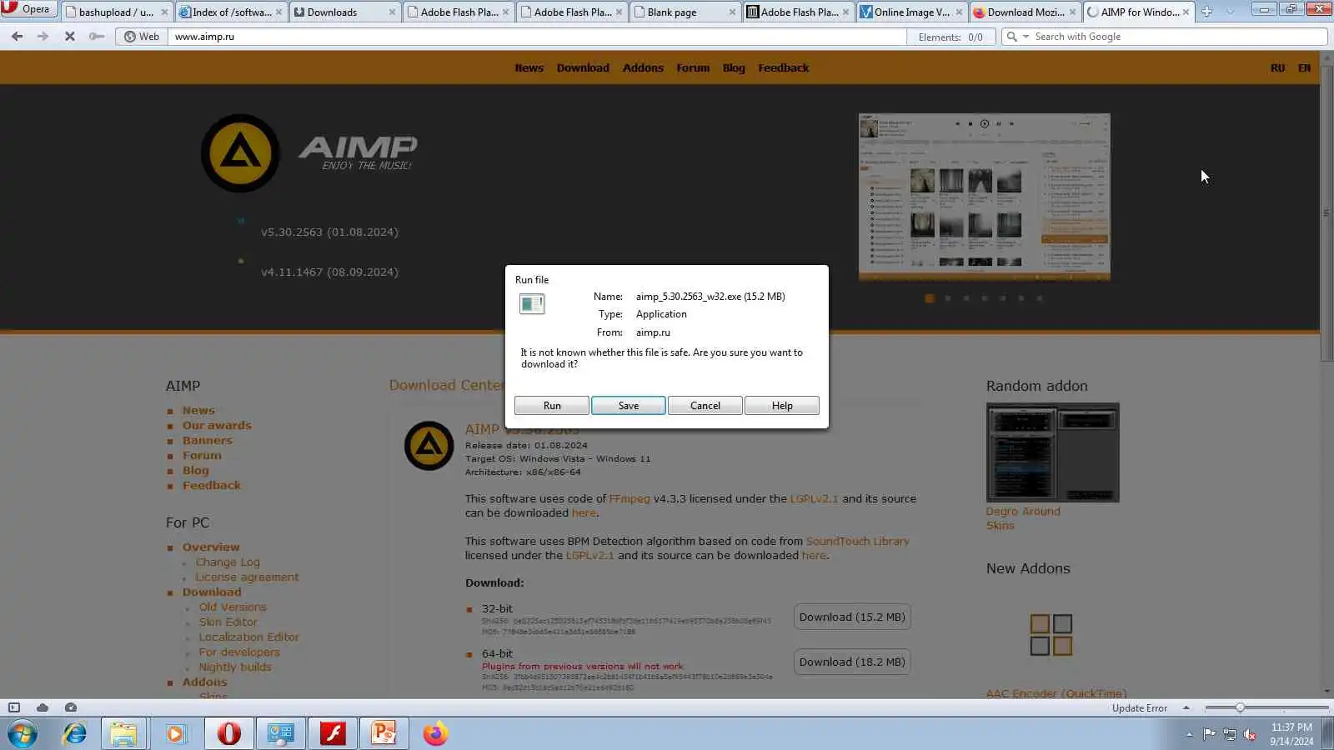Viewport: 1334px width, 750px height.
Task: Click the SoundTouch Library link
Action: pos(857,542)
